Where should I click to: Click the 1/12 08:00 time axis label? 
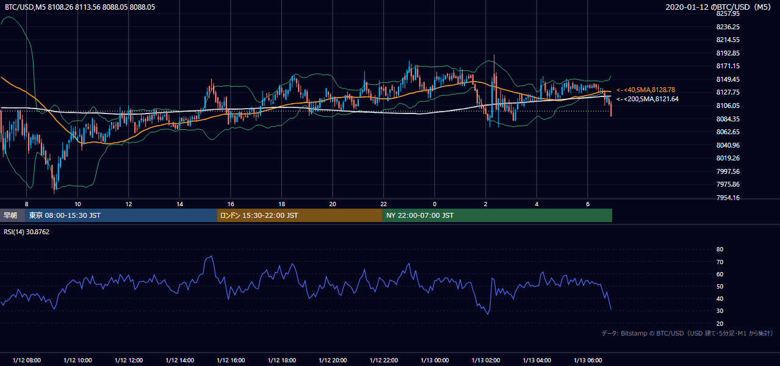(27, 361)
